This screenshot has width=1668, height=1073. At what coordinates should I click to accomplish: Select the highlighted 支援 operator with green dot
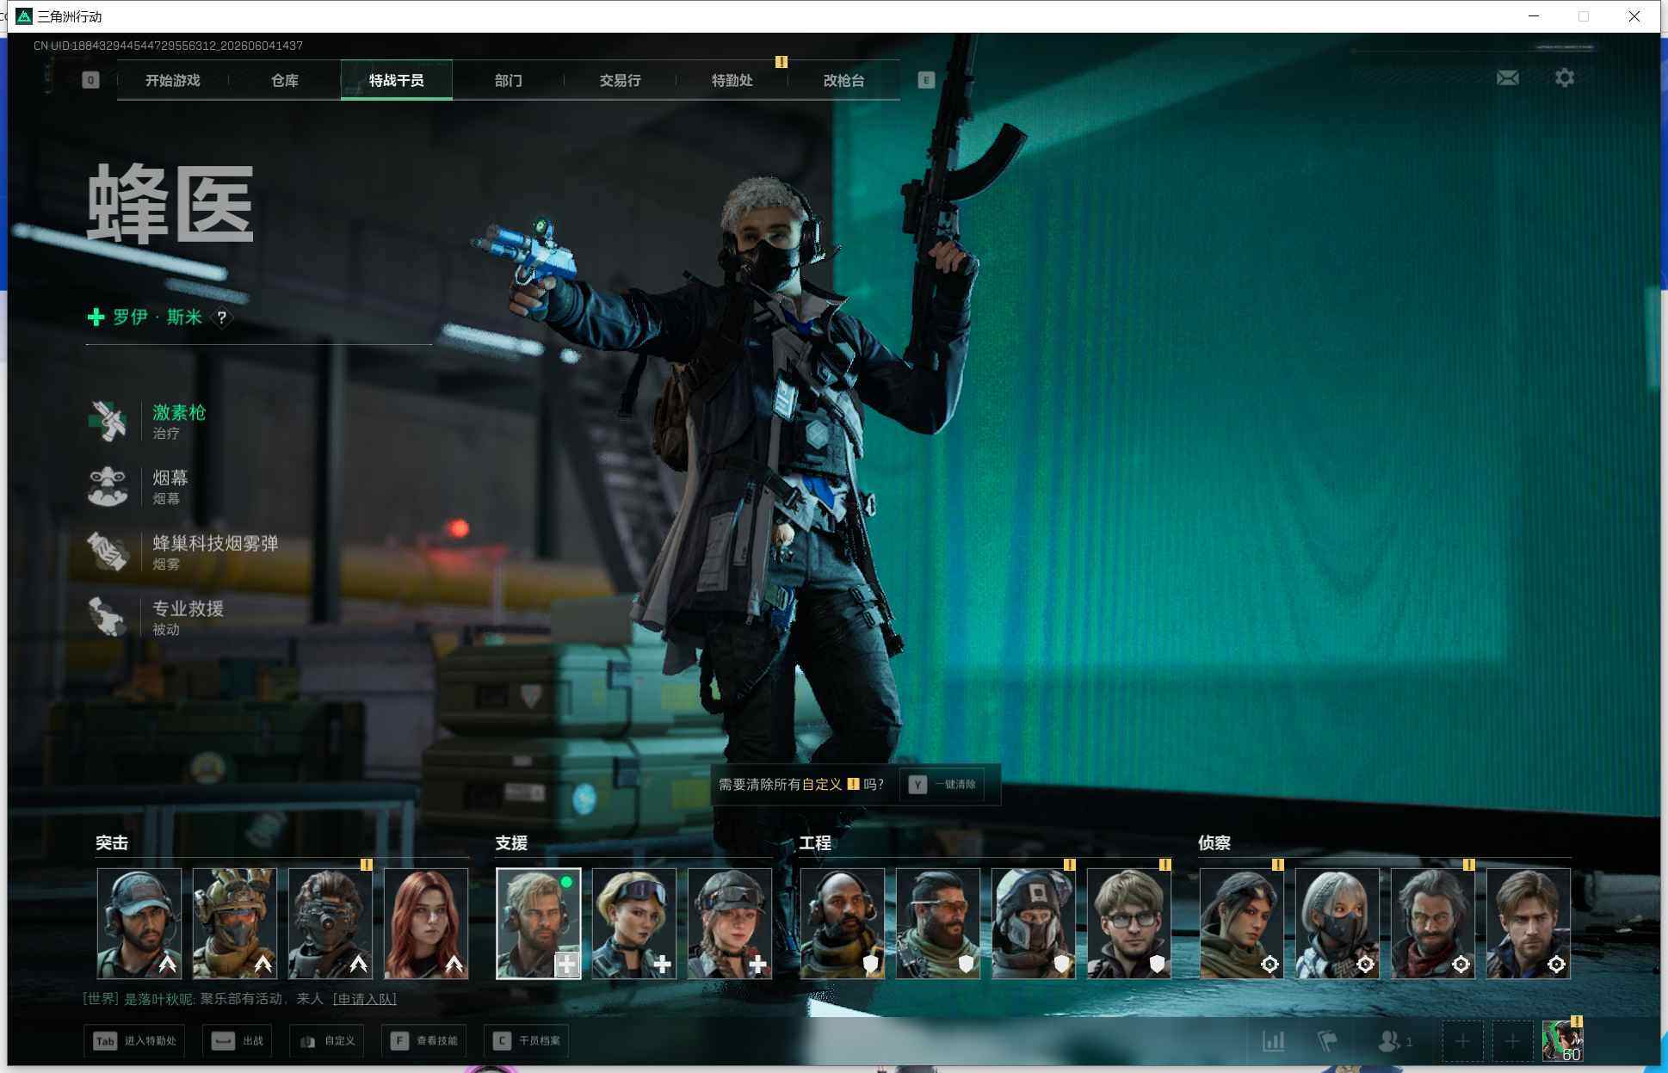point(539,923)
